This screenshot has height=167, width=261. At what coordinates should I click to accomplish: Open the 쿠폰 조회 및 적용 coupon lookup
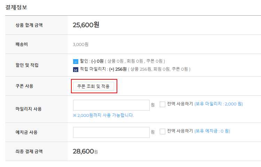pos(94,86)
